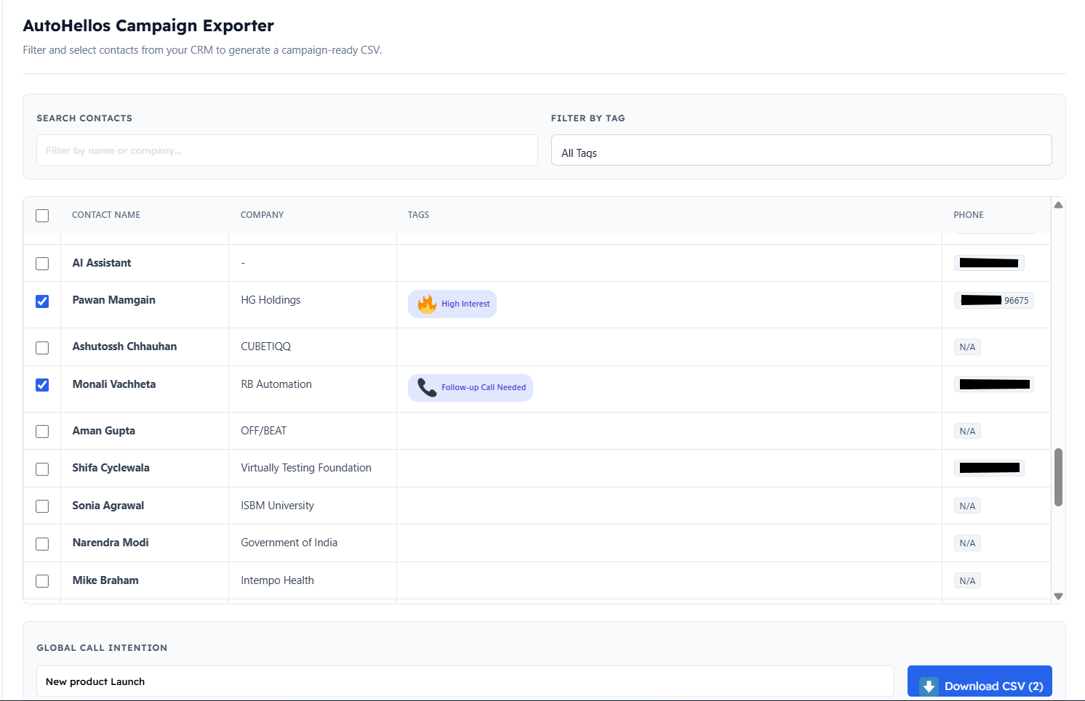Click the fire icon in High Interest tag
The image size is (1085, 701).
(x=427, y=304)
